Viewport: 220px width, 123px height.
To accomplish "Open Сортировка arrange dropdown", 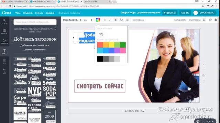I will [195, 20].
